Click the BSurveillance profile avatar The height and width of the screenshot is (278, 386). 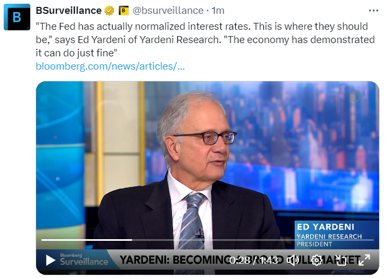(17, 17)
